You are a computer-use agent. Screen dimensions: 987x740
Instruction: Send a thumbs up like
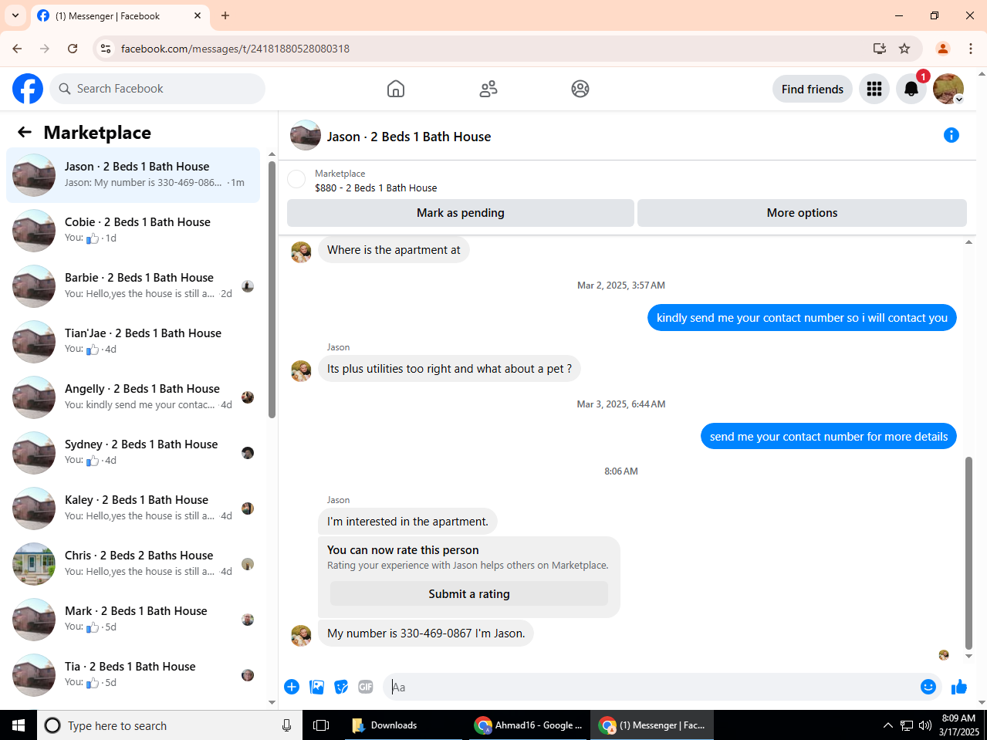pyautogui.click(x=959, y=687)
